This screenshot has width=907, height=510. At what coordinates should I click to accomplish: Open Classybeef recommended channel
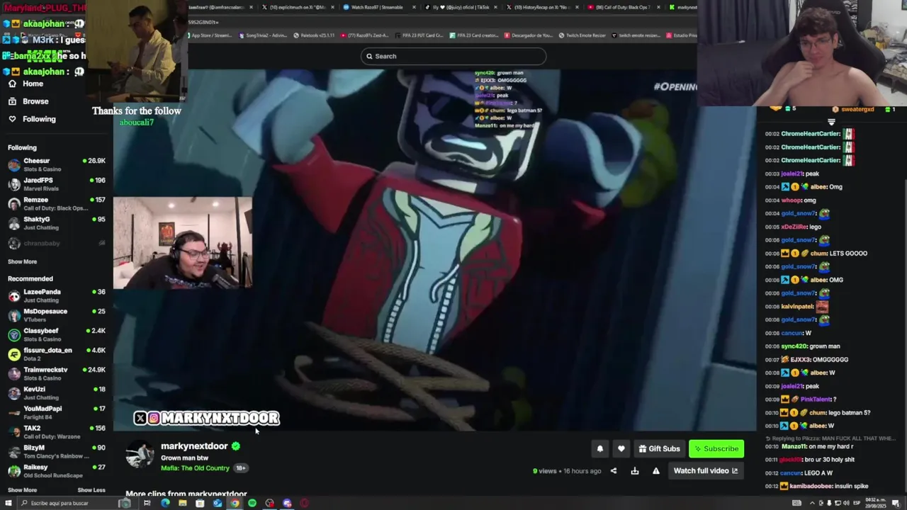coord(56,334)
